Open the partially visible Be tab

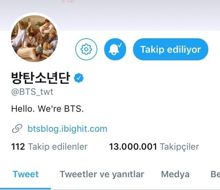215,174
